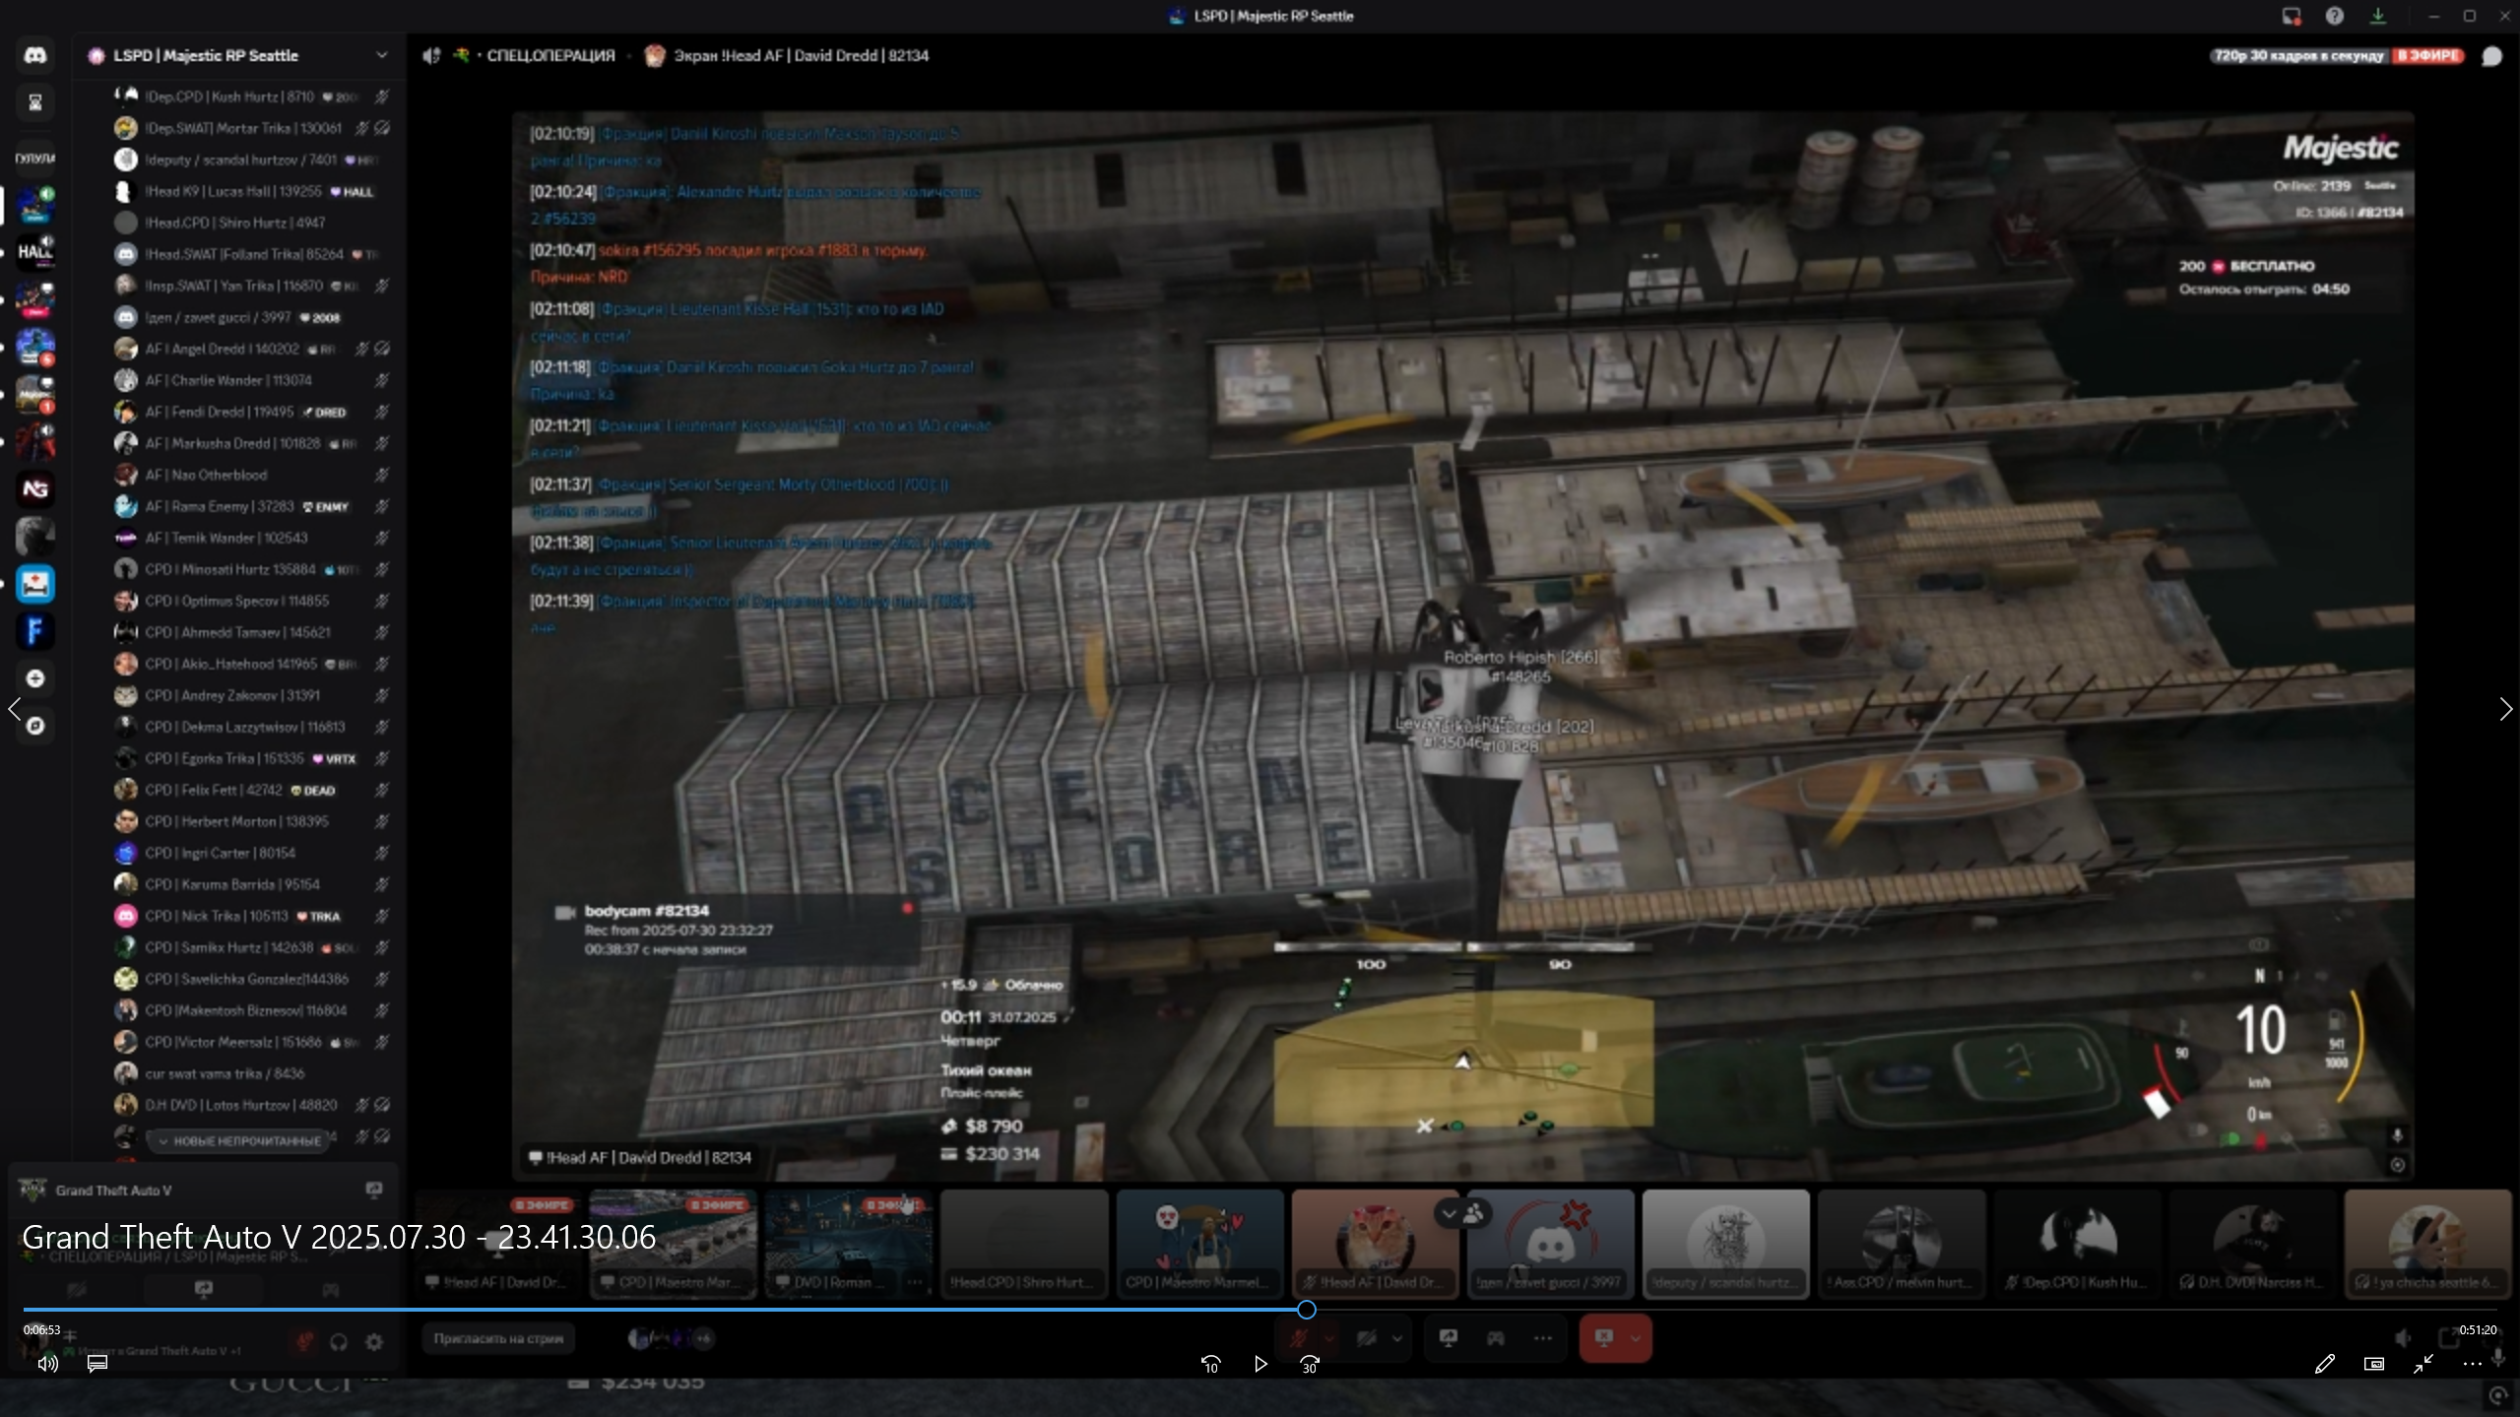The width and height of the screenshot is (2520, 1417).
Task: Select the !ден / zavet gucci / 3997 participant tile
Action: (1551, 1244)
